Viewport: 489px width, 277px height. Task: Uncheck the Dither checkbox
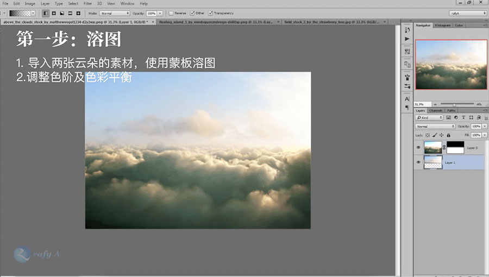point(192,12)
